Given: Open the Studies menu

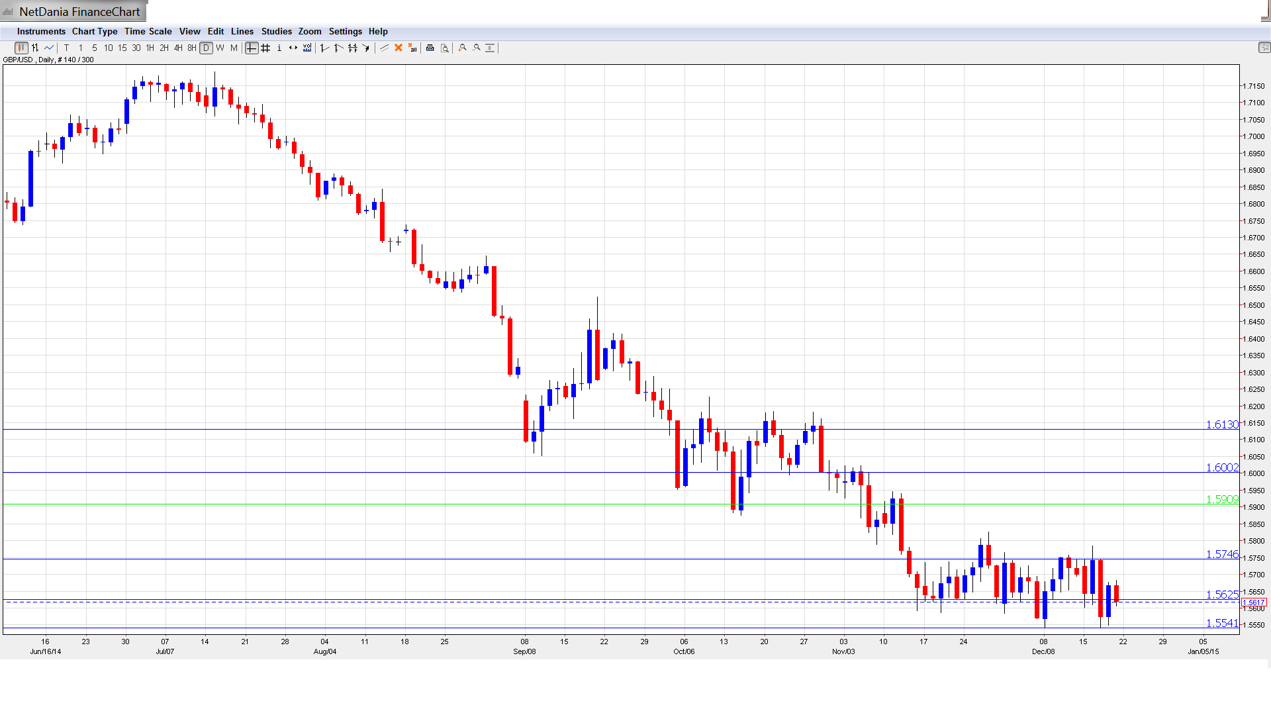Looking at the screenshot, I should click(276, 31).
